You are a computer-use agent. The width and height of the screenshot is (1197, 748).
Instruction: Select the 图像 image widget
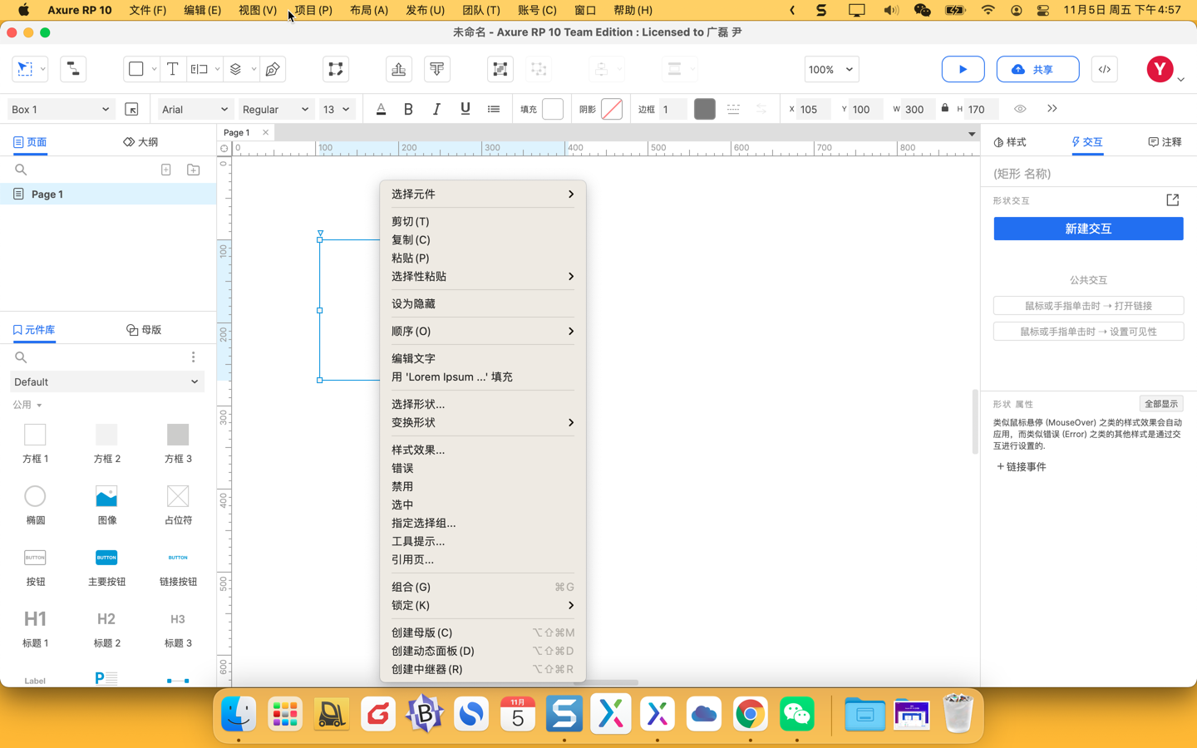106,504
